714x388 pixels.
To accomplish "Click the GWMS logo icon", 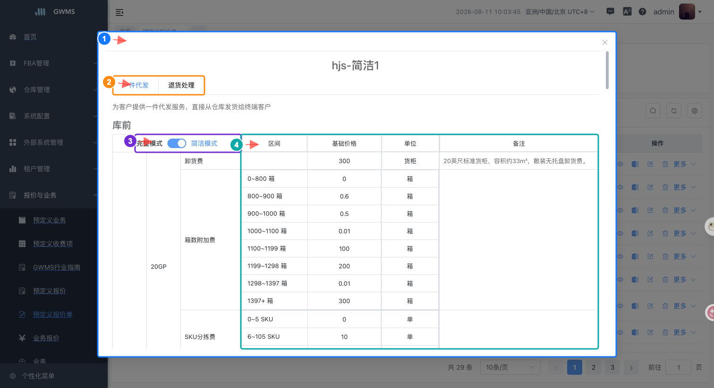I will 41,11.
